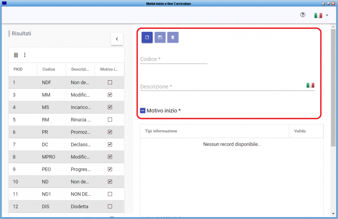Open the three-dot grid options menu
The height and width of the screenshot is (219, 338).
pos(25,55)
